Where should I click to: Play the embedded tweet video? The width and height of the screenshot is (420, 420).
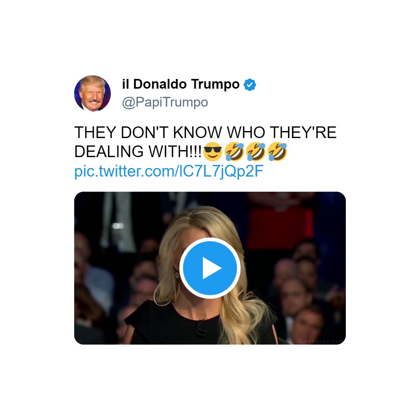point(210,268)
